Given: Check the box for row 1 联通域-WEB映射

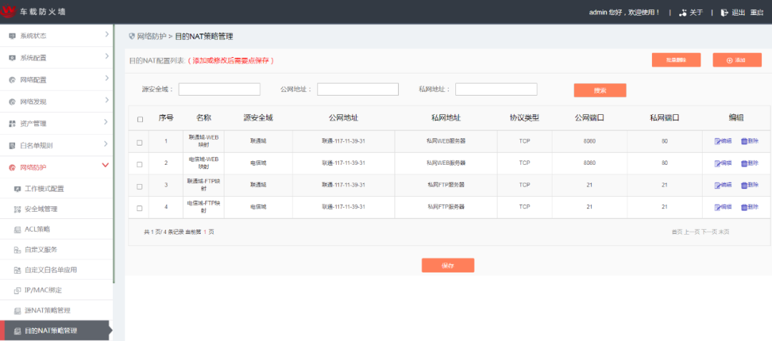Looking at the screenshot, I should coord(139,143).
